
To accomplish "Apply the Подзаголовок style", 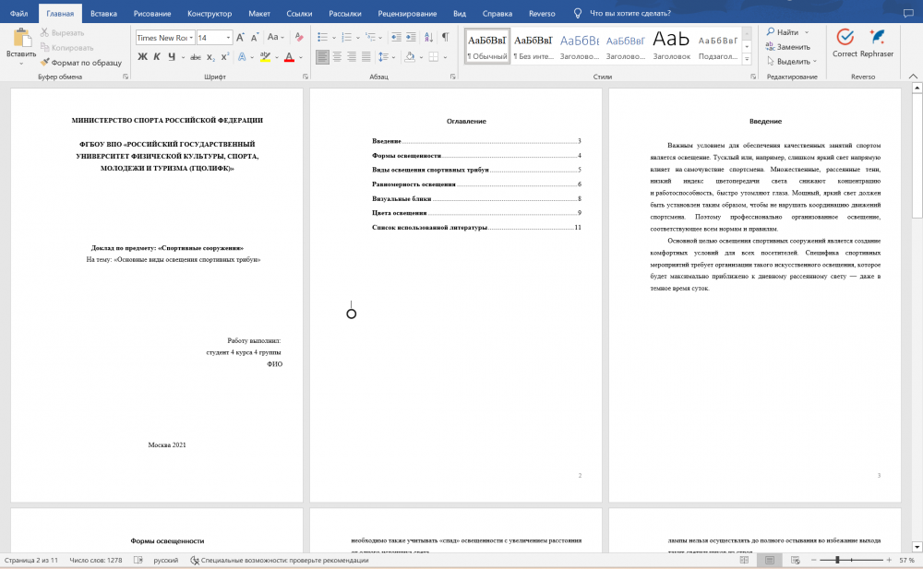I will tap(717, 46).
